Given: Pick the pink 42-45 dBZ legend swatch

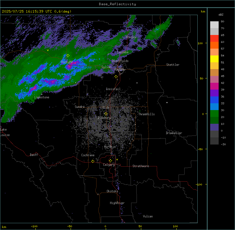Looking at the screenshot, I should tap(214, 79).
